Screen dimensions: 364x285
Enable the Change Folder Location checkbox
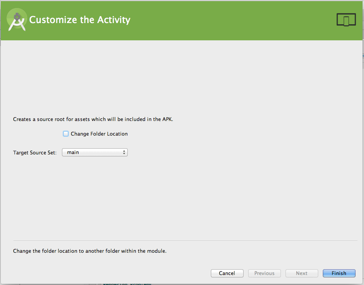[66, 134]
